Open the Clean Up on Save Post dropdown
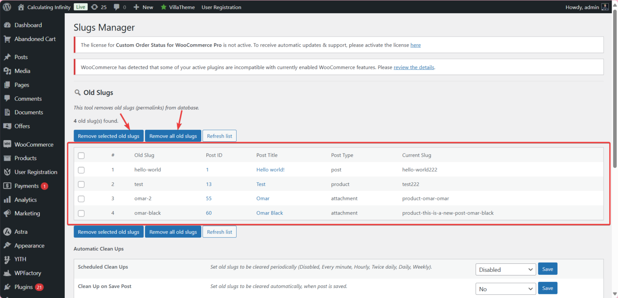Viewport: 618px width, 298px height. click(505, 288)
